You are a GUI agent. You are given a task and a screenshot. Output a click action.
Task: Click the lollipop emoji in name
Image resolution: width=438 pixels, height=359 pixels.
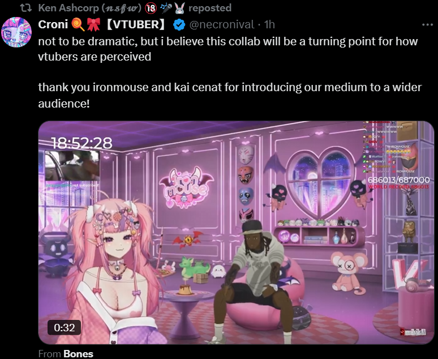tap(78, 24)
